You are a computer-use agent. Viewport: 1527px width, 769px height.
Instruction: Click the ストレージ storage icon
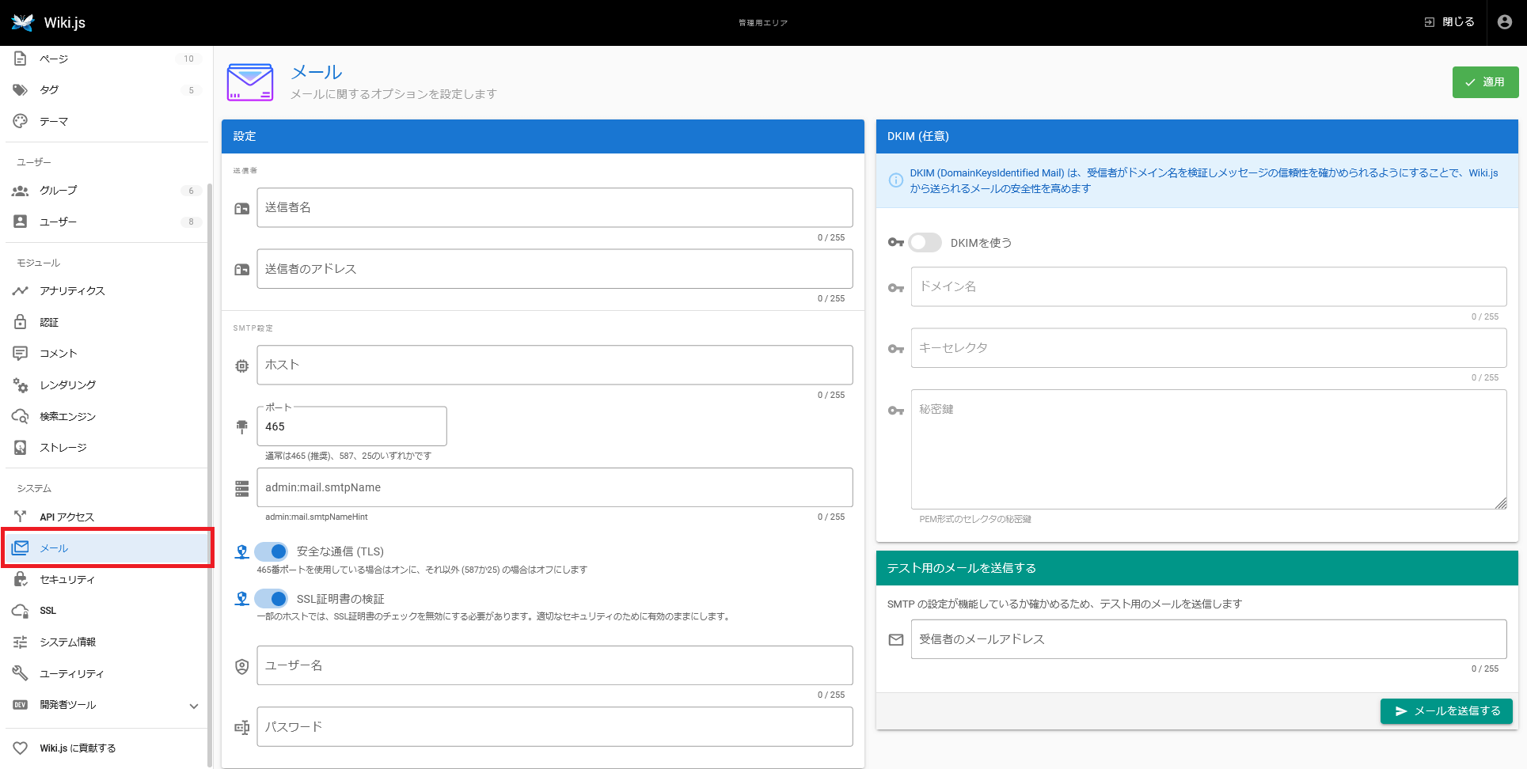[x=21, y=447]
